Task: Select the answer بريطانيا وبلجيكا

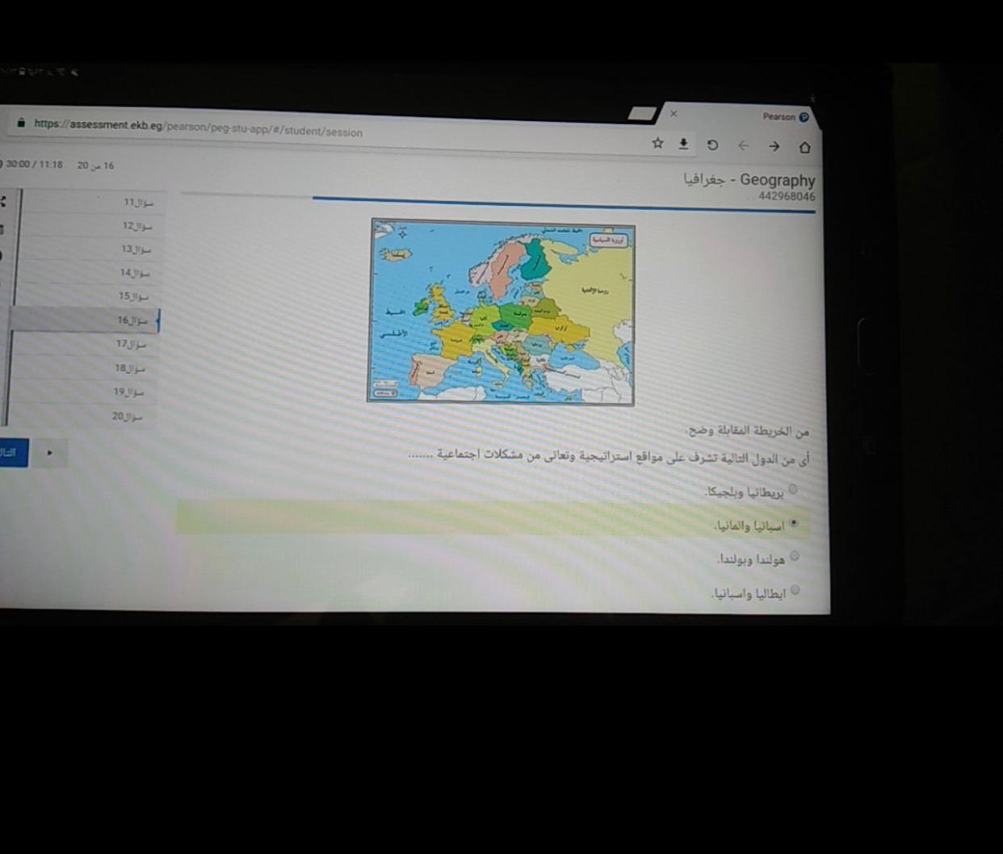Action: (792, 489)
